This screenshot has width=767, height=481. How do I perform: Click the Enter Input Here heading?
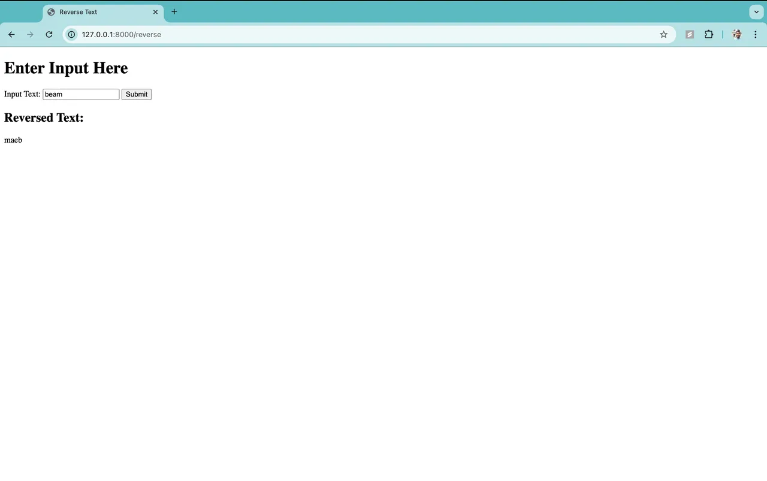66,68
